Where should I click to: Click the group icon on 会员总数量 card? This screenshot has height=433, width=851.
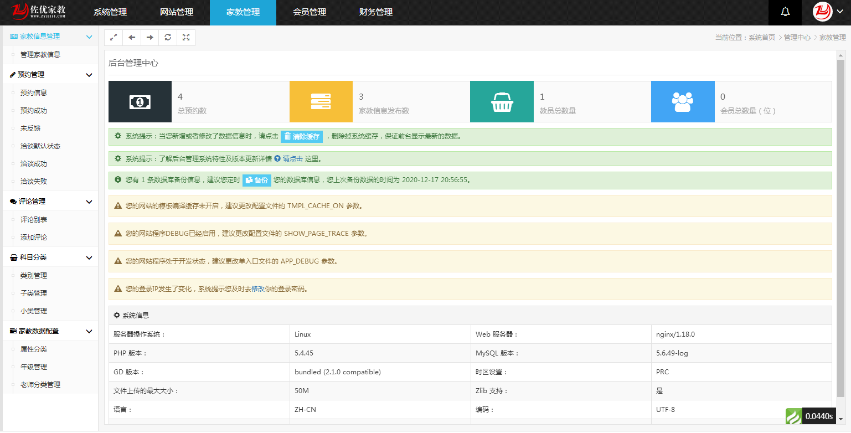(x=683, y=101)
